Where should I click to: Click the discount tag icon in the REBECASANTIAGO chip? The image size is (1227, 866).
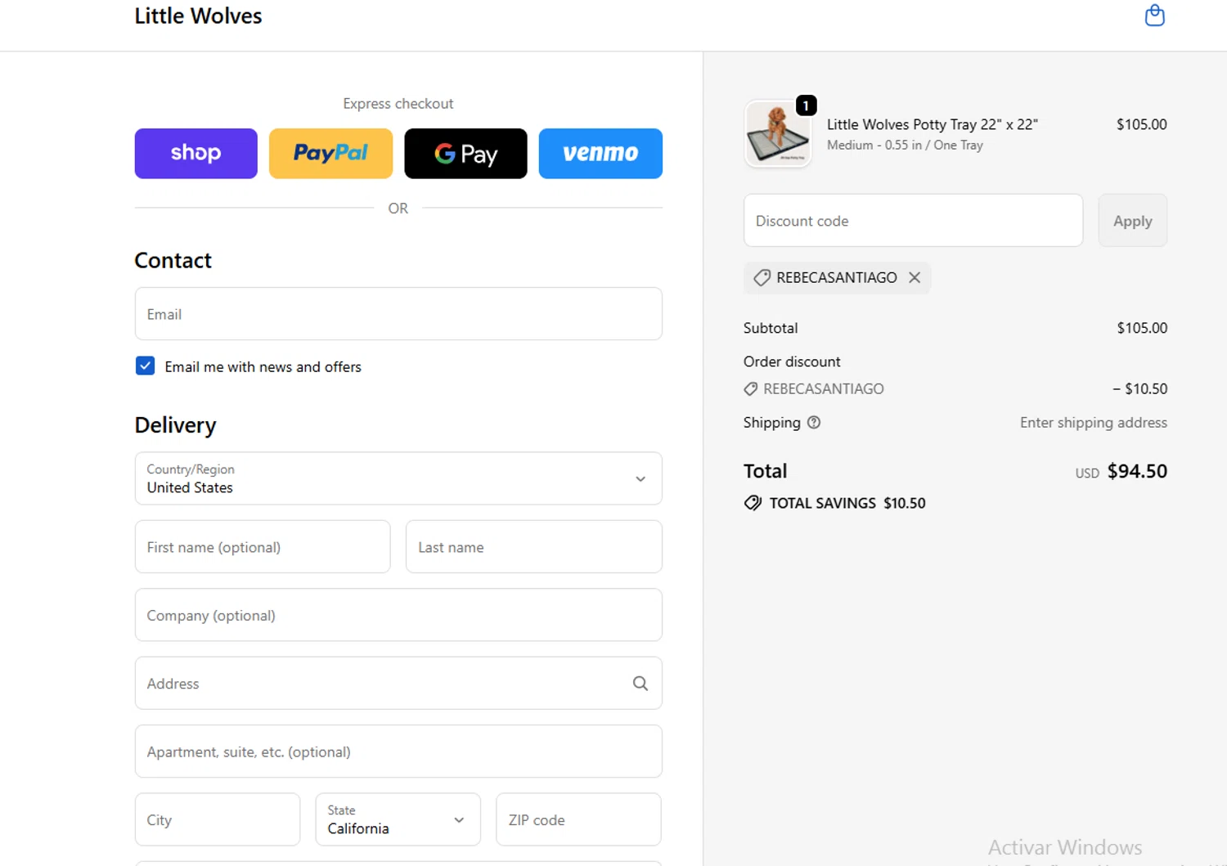(762, 277)
